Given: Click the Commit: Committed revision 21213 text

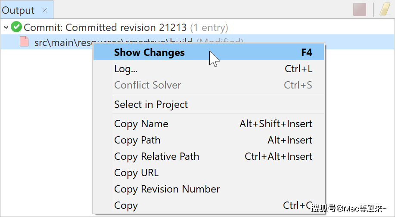Looking at the screenshot, I should pyautogui.click(x=105, y=28).
